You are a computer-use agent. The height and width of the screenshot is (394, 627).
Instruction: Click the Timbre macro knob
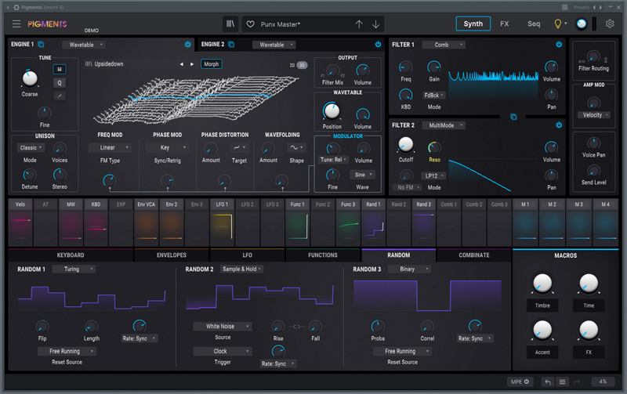542,284
